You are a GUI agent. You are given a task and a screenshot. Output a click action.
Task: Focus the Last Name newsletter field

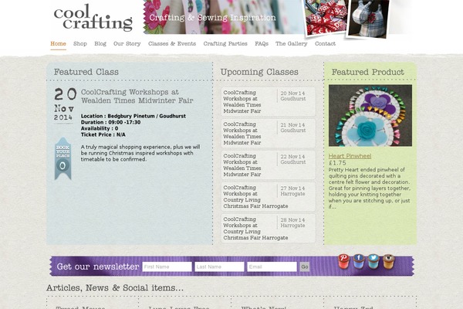point(219,267)
